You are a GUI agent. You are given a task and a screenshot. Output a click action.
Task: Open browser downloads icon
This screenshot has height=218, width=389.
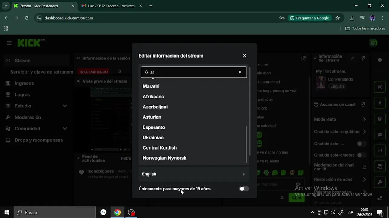(352, 18)
